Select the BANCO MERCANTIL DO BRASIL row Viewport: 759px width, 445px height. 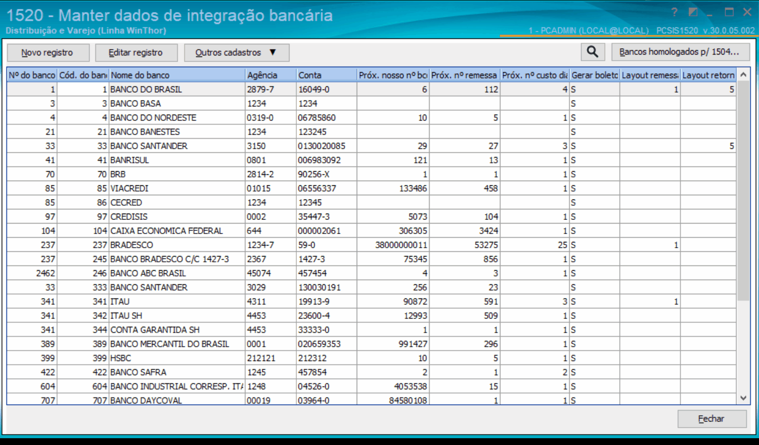click(x=371, y=343)
